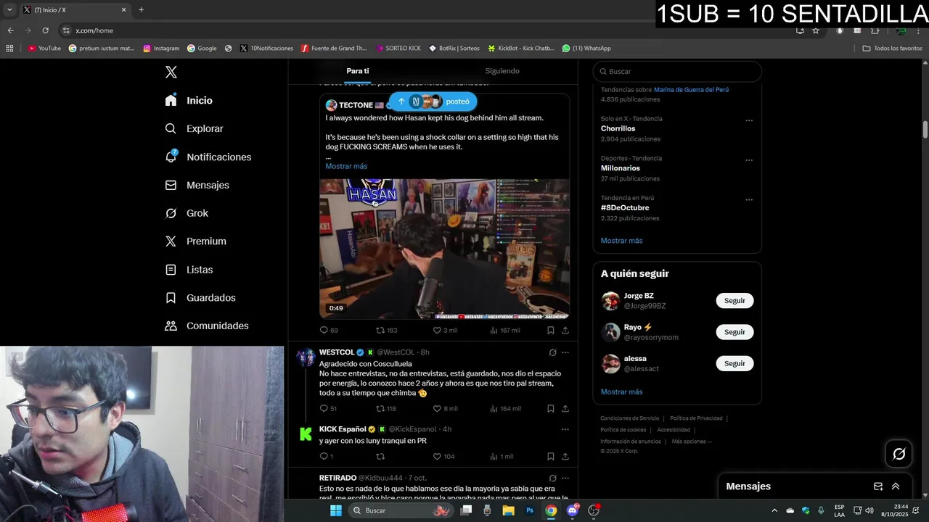
Task: Share the TECTONE post
Action: (x=565, y=330)
